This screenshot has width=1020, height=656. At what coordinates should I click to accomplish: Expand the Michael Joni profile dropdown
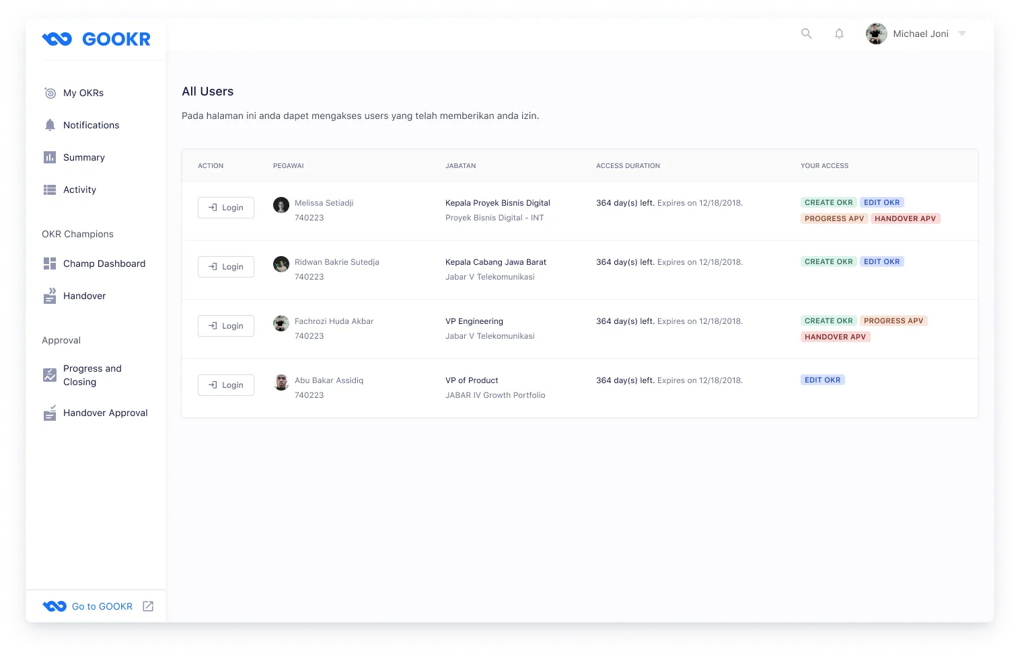coord(962,34)
